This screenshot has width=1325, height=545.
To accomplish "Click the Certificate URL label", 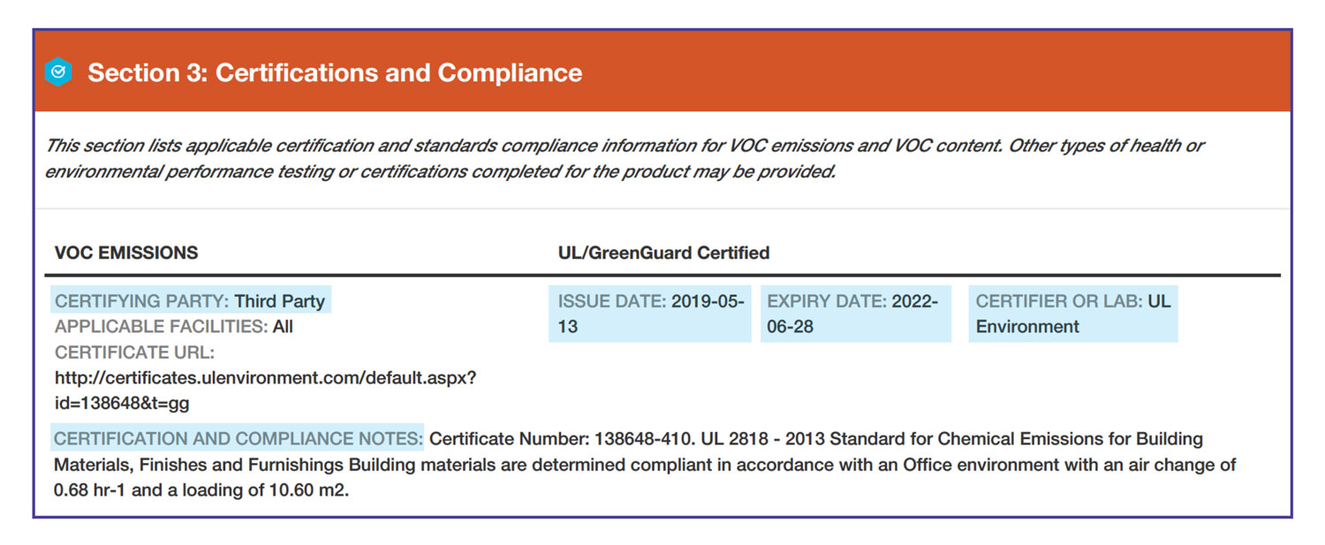I will [x=134, y=352].
